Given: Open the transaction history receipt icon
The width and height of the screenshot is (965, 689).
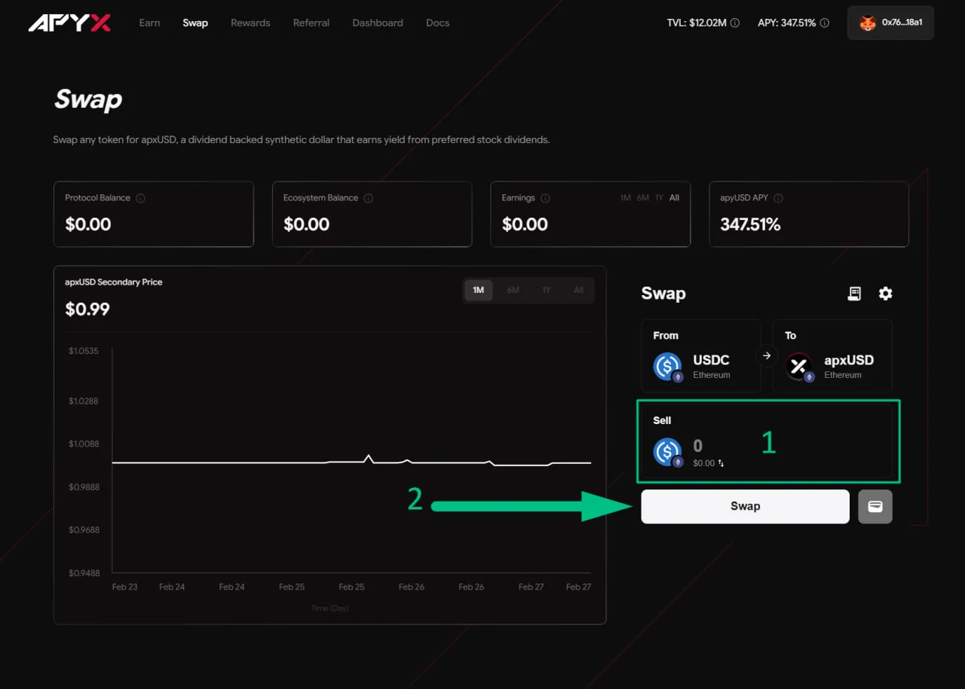Looking at the screenshot, I should coord(854,294).
